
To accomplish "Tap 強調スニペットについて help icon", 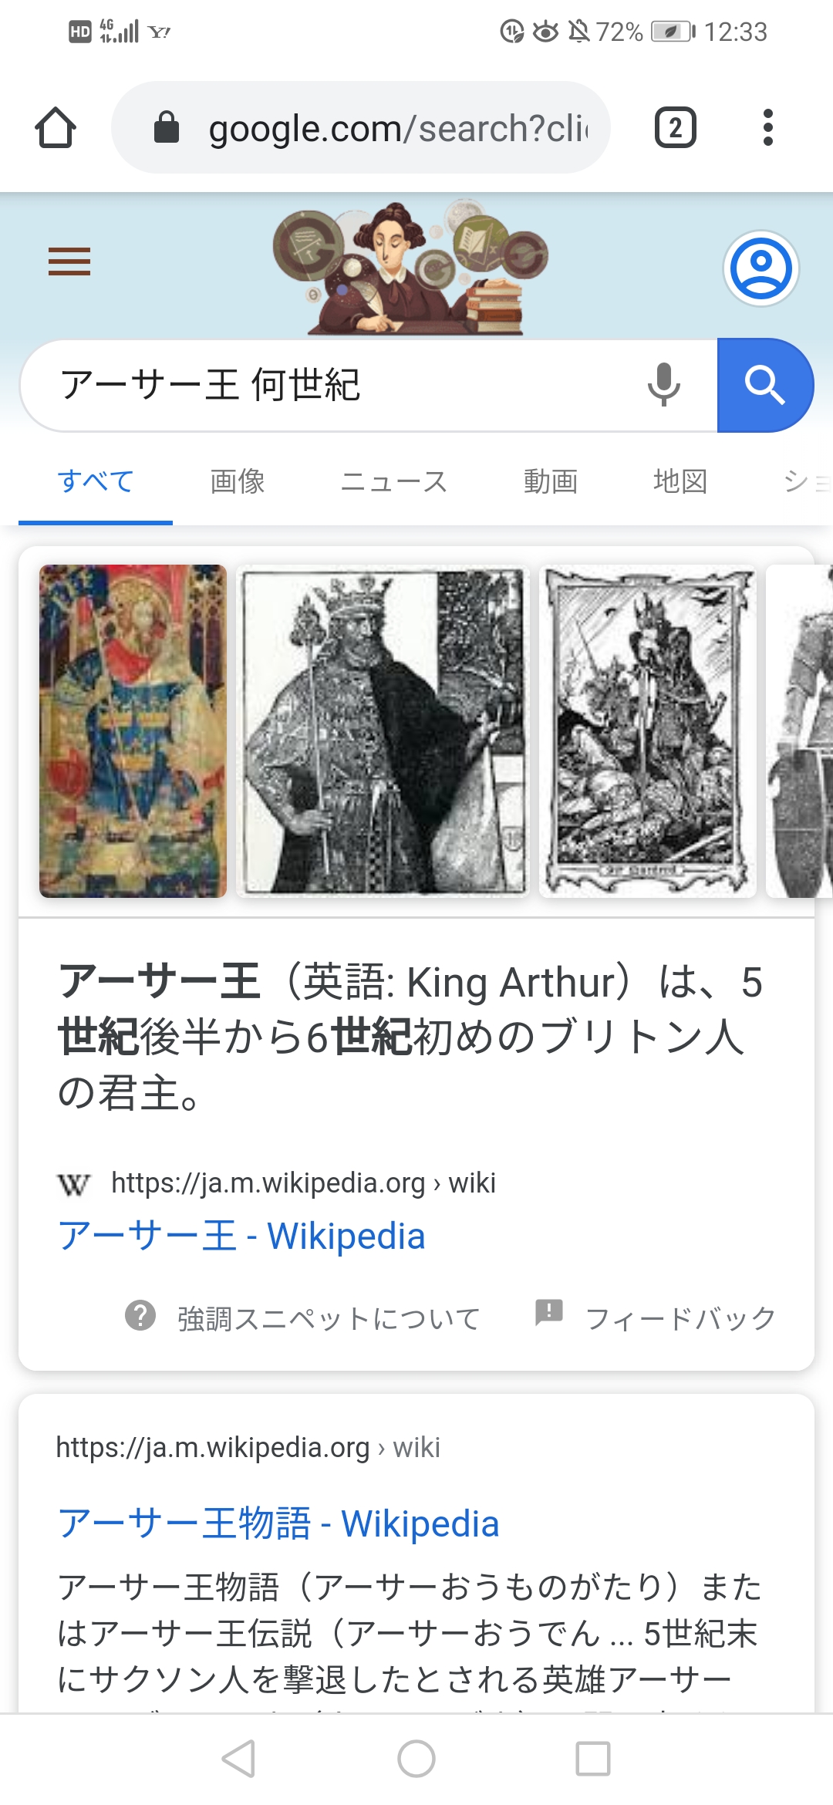I will tap(140, 1316).
